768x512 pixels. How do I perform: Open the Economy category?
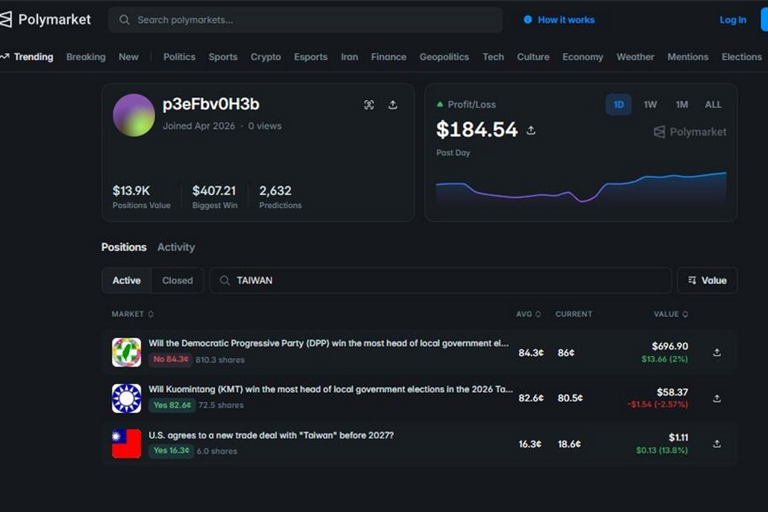(x=582, y=57)
